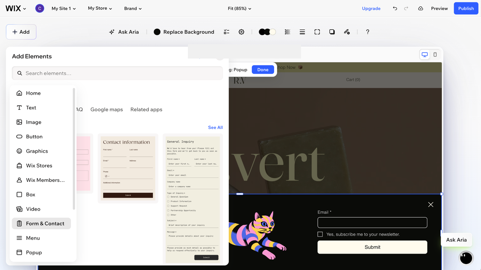Switch to mobile view
The width and height of the screenshot is (481, 270).
435,55
